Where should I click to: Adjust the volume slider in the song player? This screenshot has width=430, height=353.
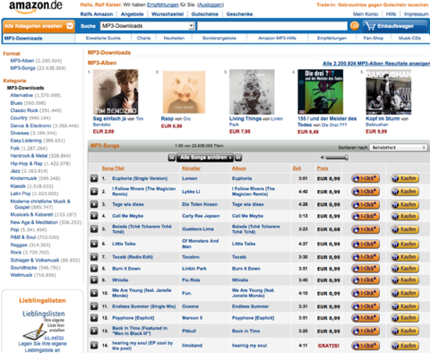coord(337,157)
